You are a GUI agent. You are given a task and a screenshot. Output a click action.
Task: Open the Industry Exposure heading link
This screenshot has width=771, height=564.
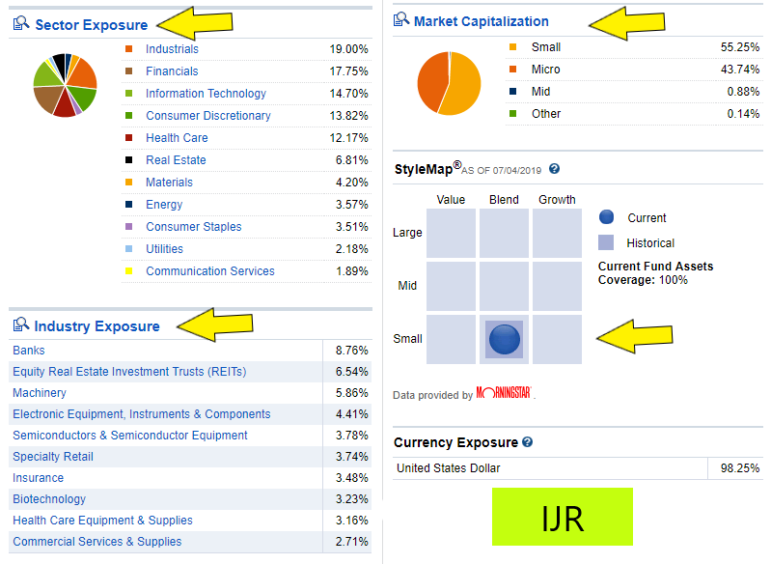point(97,326)
